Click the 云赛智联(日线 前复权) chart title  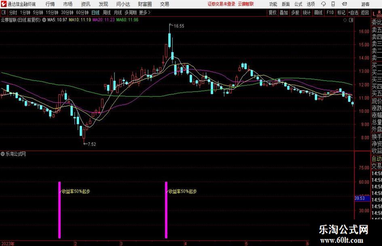(21, 20)
